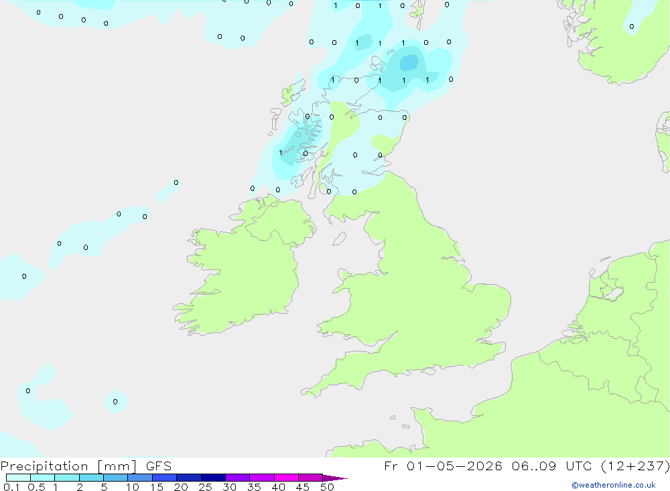Viewport: 670px width, 491px height.
Task: Click the legend swatch between 5 and 10
Action: tap(116, 478)
